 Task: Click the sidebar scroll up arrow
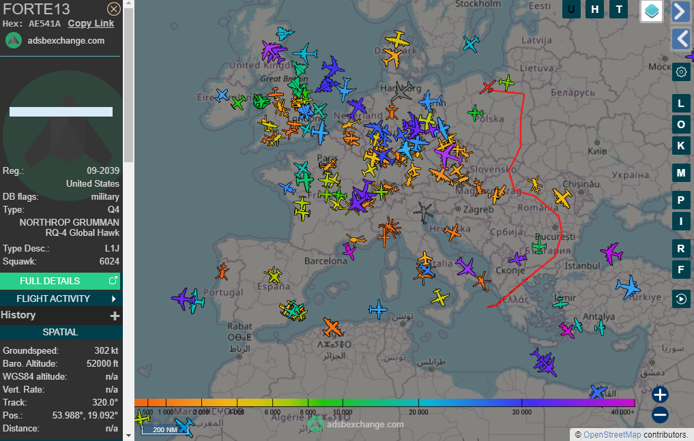click(x=128, y=3)
